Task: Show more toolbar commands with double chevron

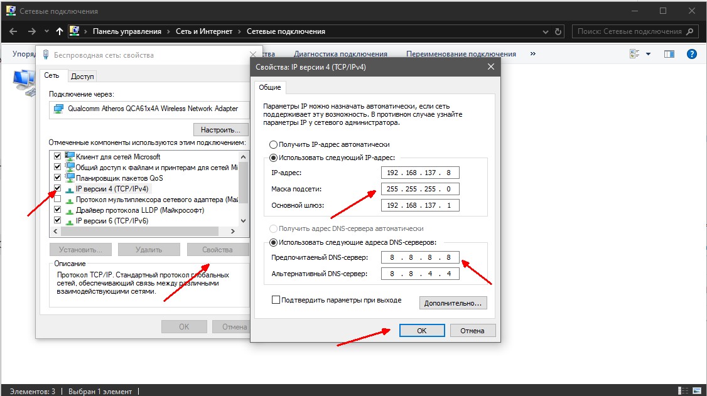Action: 533,53
